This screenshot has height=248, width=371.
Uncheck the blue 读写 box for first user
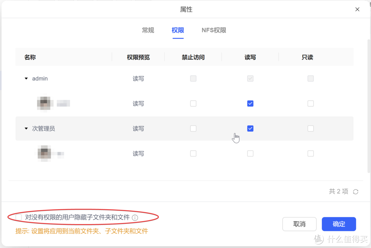pos(250,103)
